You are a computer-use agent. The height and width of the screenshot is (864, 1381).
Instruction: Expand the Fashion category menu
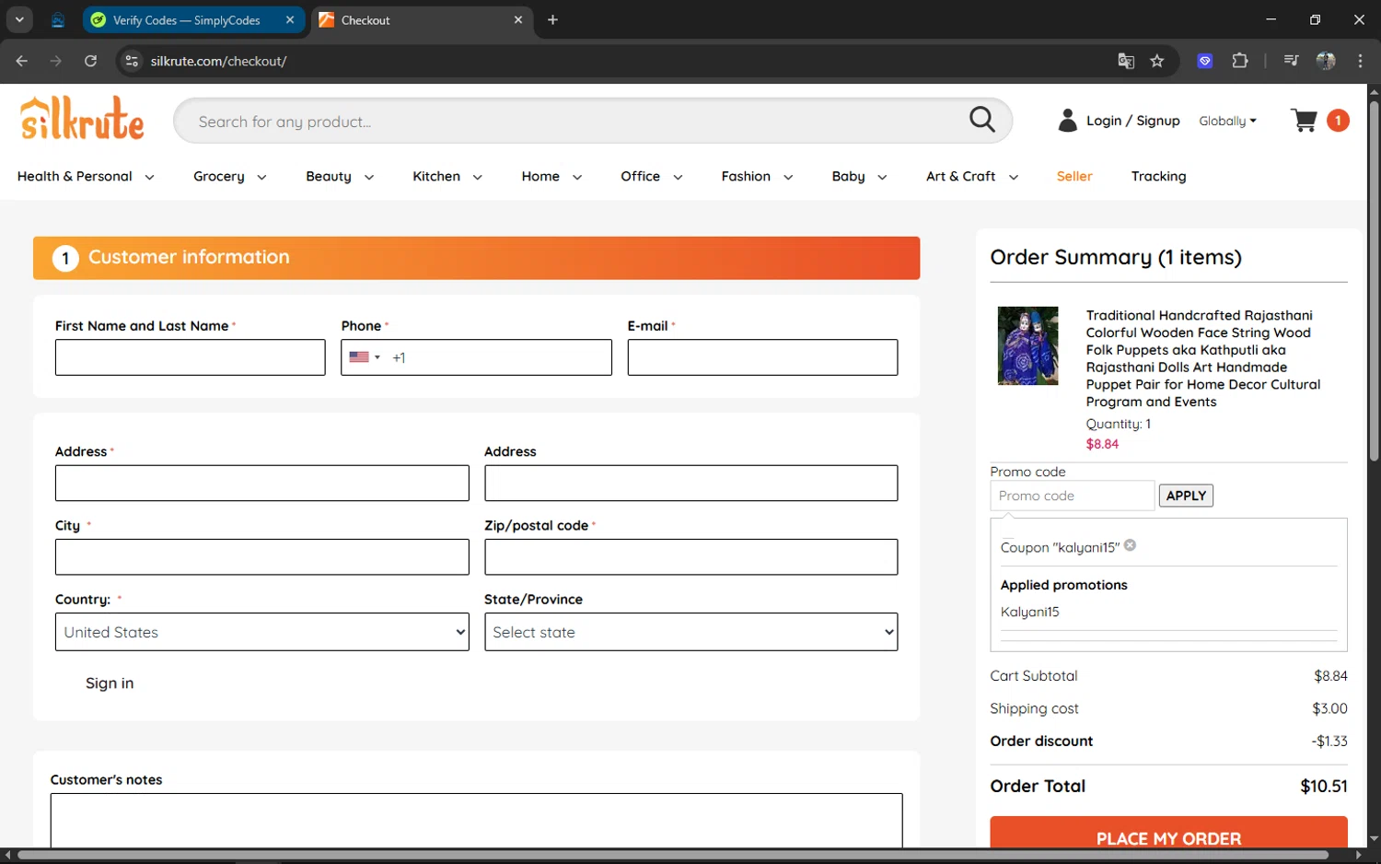click(x=757, y=176)
